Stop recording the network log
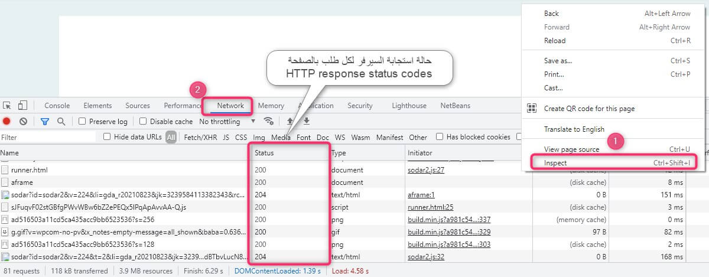Screen dimensions: 709x277 (x=7, y=122)
